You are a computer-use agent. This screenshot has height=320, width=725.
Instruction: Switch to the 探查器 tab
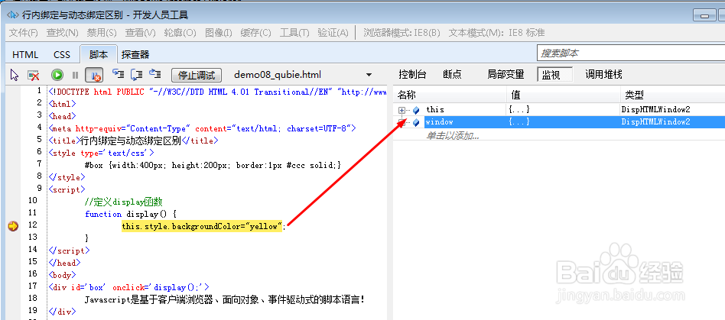tap(135, 54)
